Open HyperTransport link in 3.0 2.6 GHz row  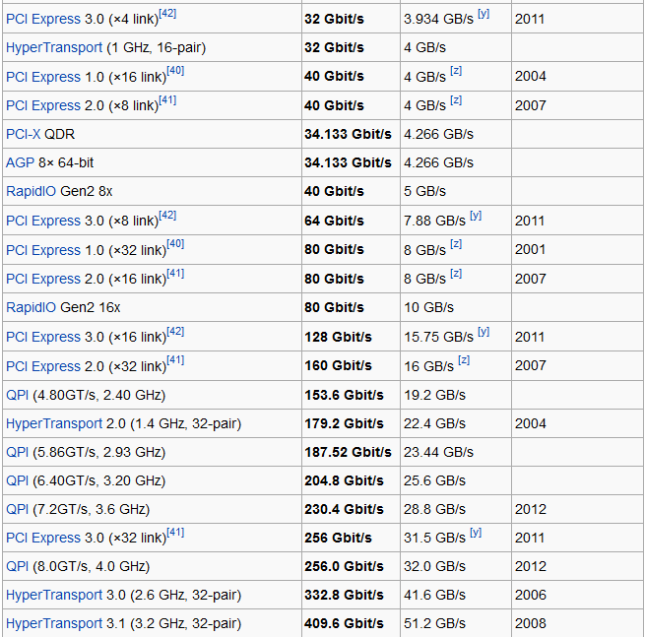(54, 595)
